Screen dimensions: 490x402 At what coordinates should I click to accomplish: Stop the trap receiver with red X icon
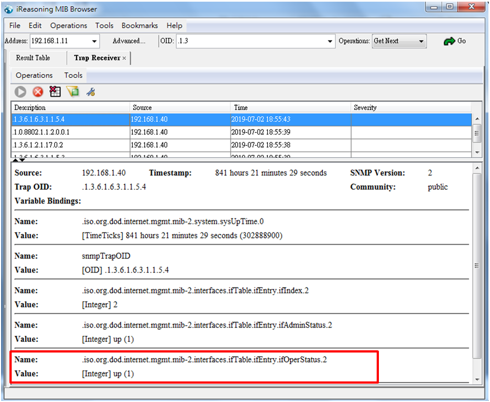tap(38, 92)
